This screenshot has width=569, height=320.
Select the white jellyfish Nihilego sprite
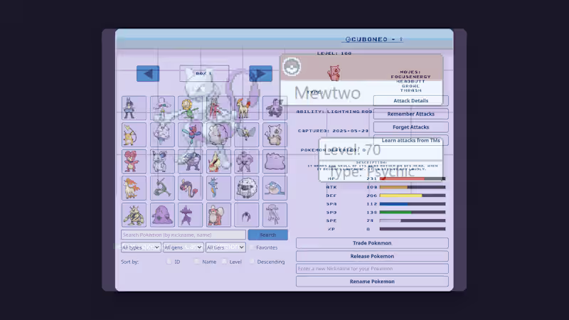point(275,215)
